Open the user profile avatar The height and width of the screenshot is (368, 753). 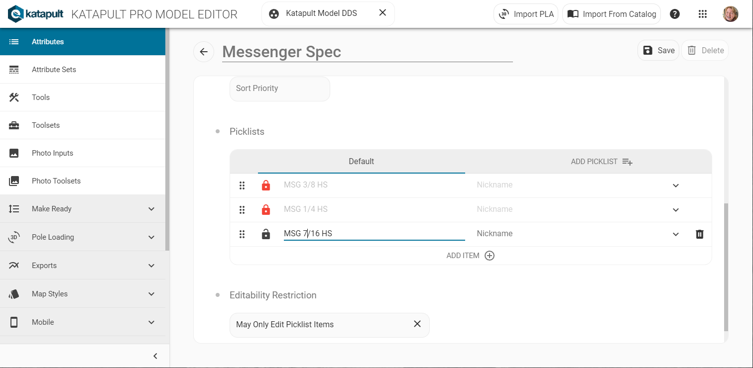[731, 14]
